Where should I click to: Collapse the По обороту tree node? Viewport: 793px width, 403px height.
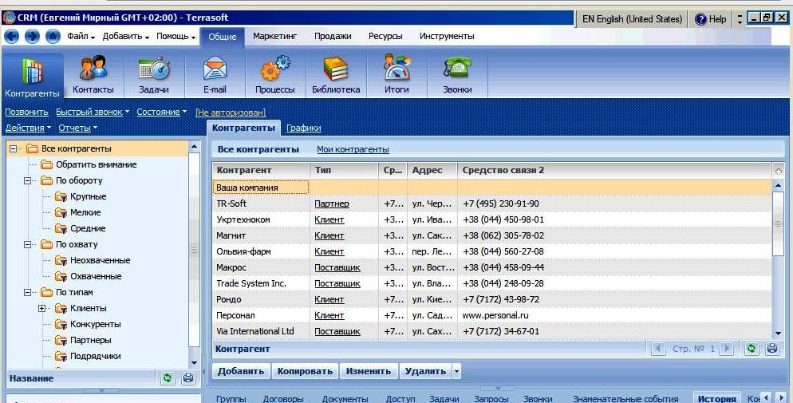pos(27,180)
